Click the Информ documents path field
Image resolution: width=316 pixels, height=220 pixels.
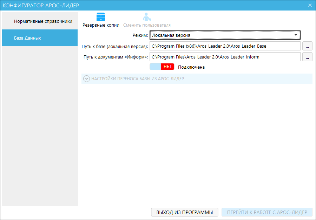225,57
